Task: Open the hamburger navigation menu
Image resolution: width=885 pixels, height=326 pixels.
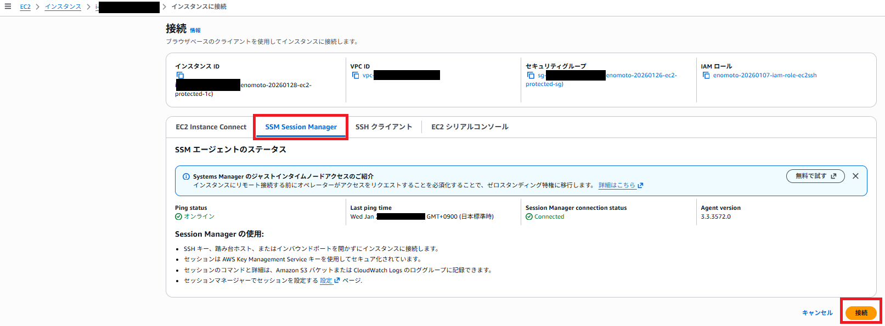Action: 8,7
